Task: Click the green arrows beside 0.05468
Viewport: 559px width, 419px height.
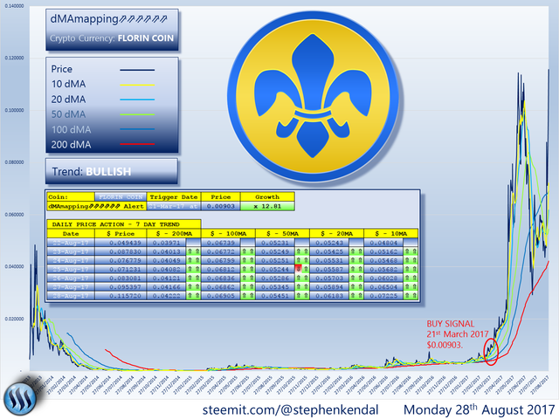Action: tap(411, 260)
